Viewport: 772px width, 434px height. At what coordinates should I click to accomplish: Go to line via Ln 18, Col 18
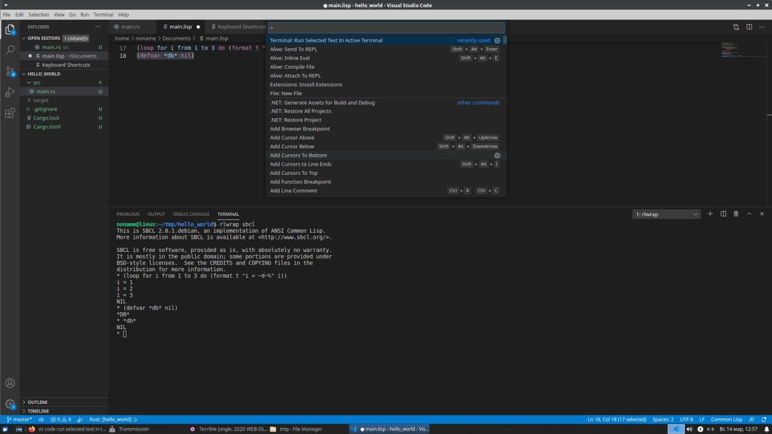616,420
